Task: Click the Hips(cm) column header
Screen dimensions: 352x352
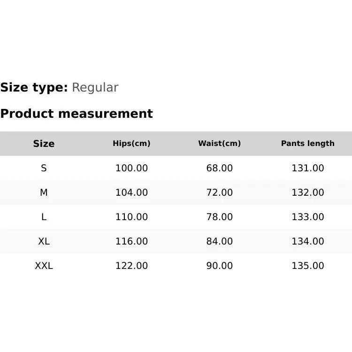Action: tap(131, 144)
